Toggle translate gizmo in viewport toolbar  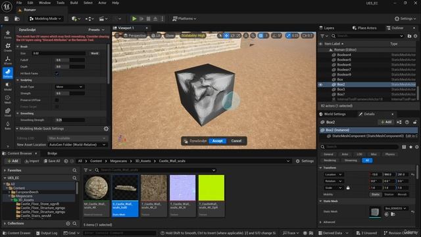click(226, 36)
